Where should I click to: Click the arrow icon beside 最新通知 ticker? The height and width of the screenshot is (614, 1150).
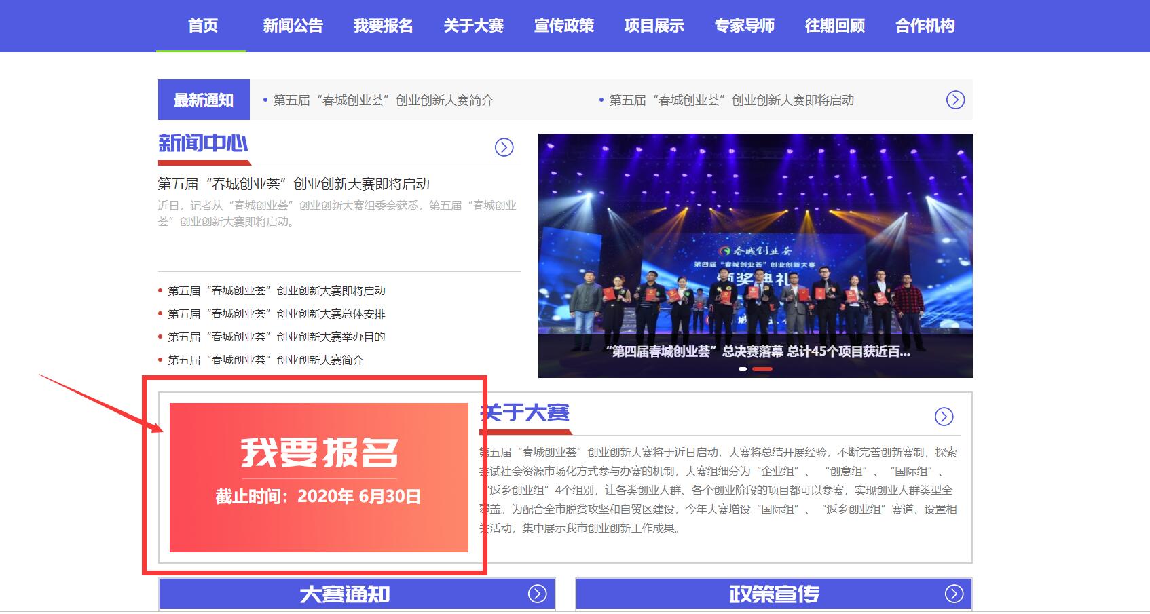pyautogui.click(x=955, y=100)
